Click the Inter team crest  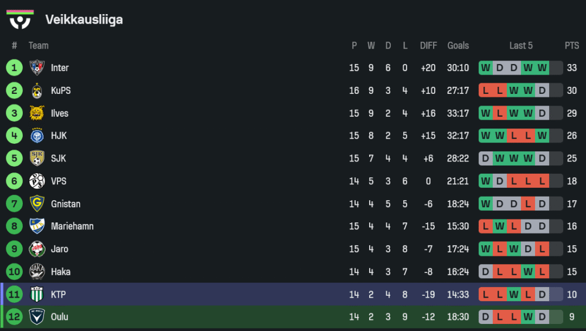pos(37,68)
